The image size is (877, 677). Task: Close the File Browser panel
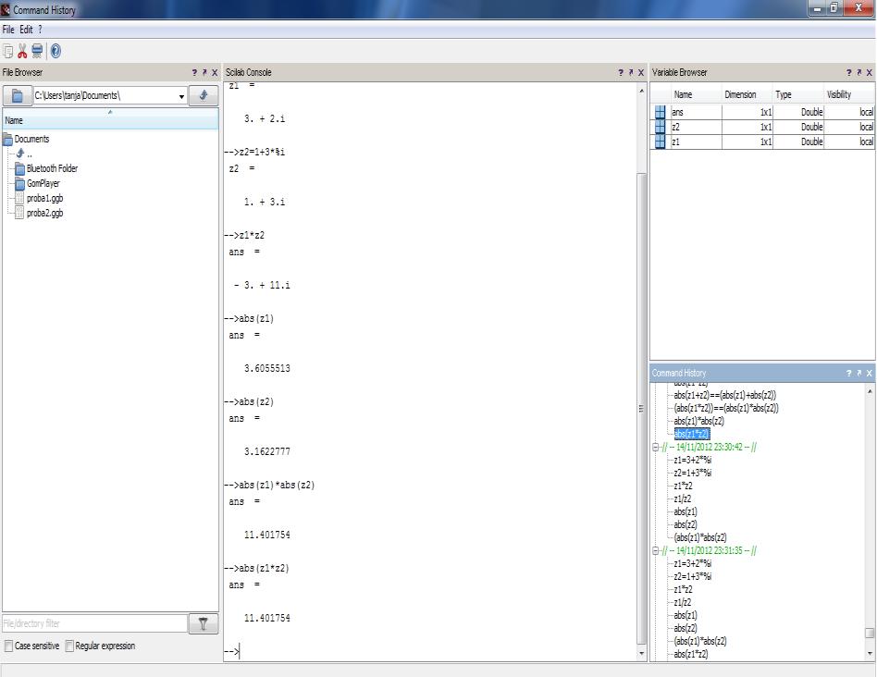coord(215,73)
